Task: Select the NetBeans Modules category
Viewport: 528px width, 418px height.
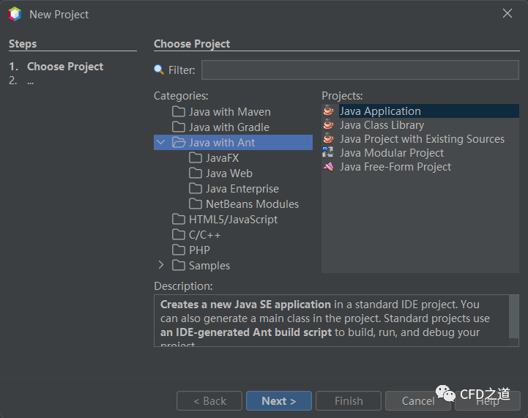Action: 252,204
